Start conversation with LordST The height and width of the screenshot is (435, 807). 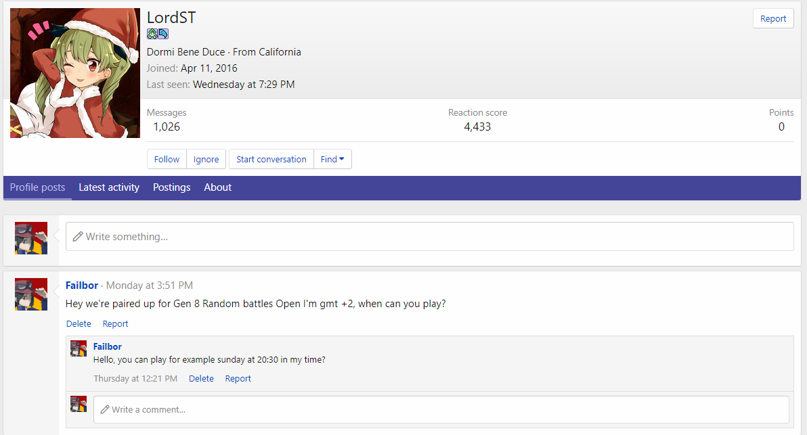271,160
